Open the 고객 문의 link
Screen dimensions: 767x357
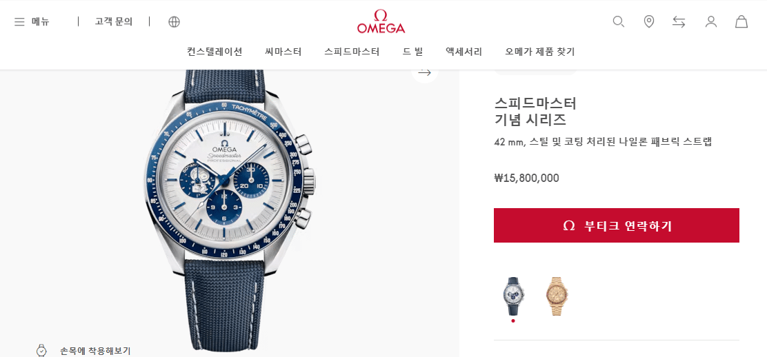(114, 21)
